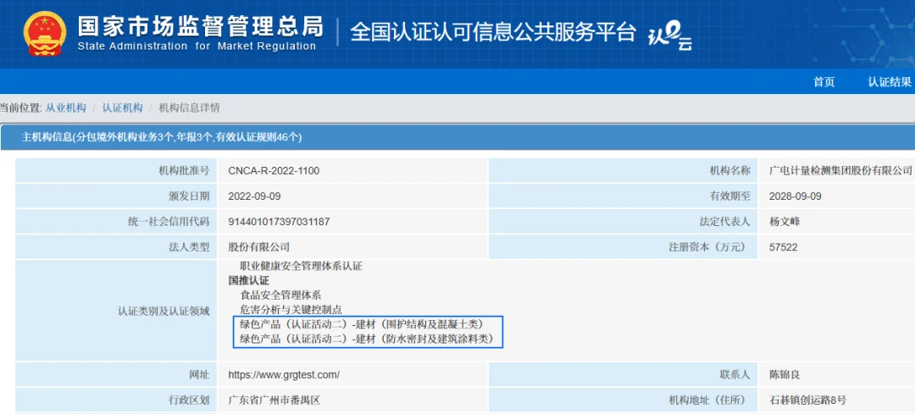Click the 法定代表人 label cell

(x=625, y=222)
